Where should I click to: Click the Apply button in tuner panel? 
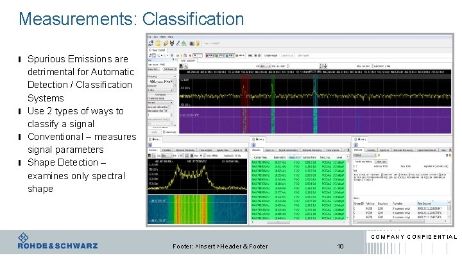154,132
